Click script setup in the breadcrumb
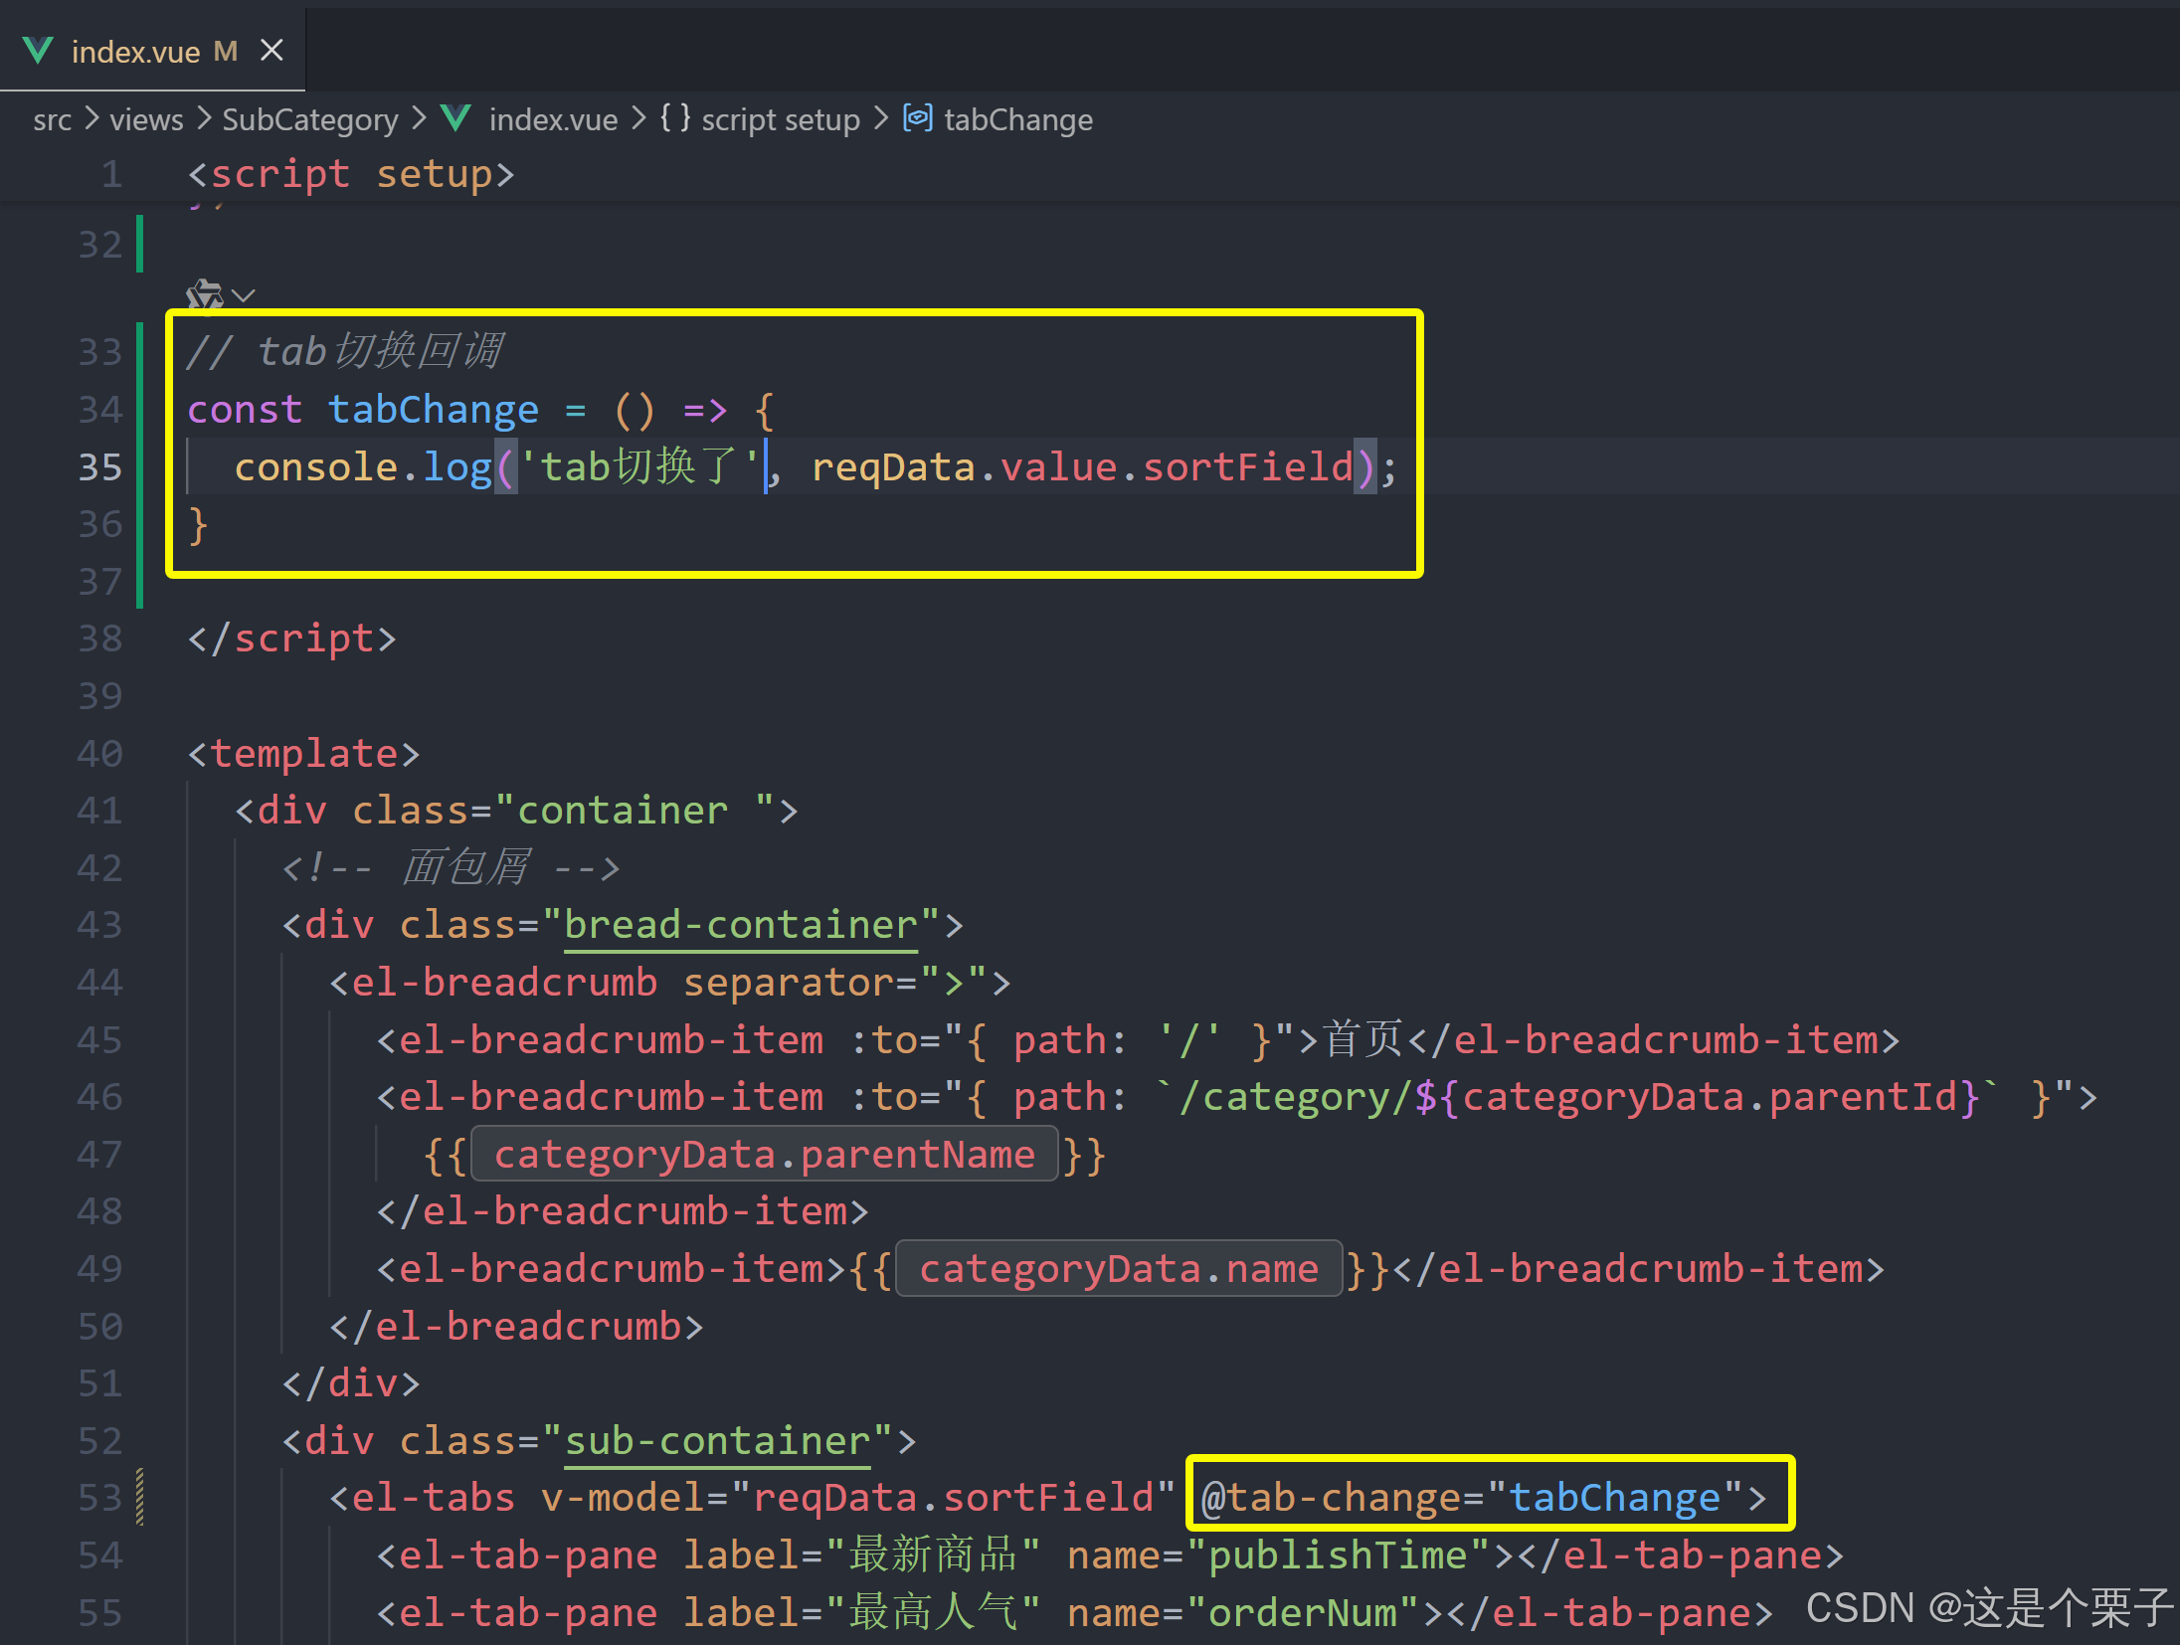This screenshot has width=2180, height=1645. tap(781, 120)
